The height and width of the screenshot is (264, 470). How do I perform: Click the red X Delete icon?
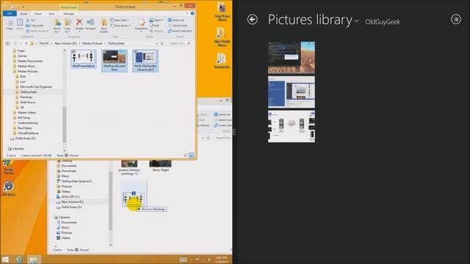coord(79,22)
